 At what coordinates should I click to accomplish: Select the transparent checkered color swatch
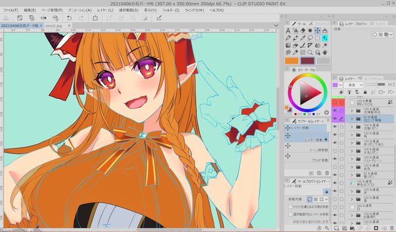(324, 61)
